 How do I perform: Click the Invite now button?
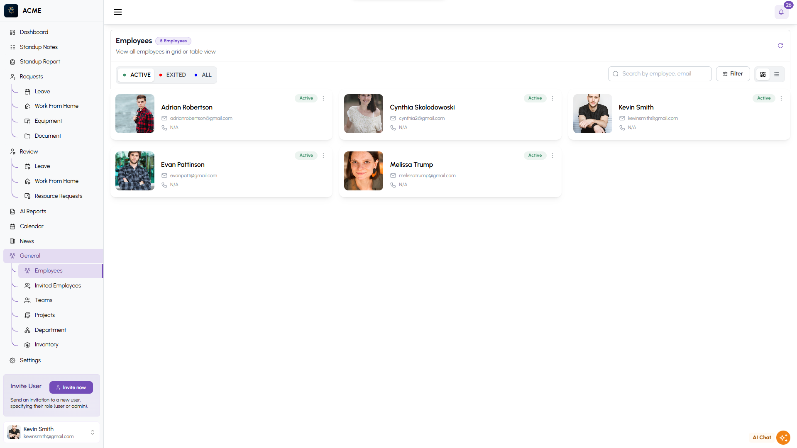(71, 387)
